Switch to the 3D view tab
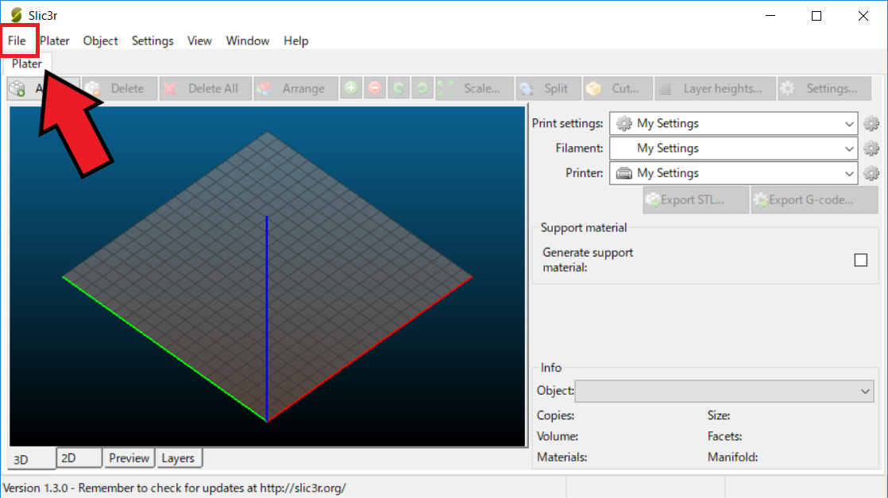 [31, 459]
